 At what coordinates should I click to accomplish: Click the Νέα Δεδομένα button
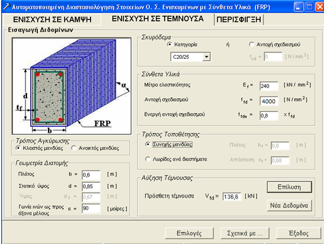click(290, 206)
